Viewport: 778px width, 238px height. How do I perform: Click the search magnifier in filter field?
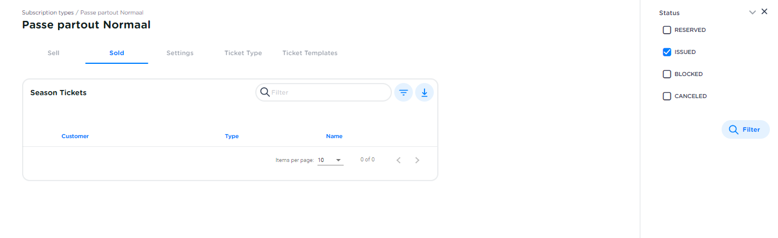(x=265, y=92)
